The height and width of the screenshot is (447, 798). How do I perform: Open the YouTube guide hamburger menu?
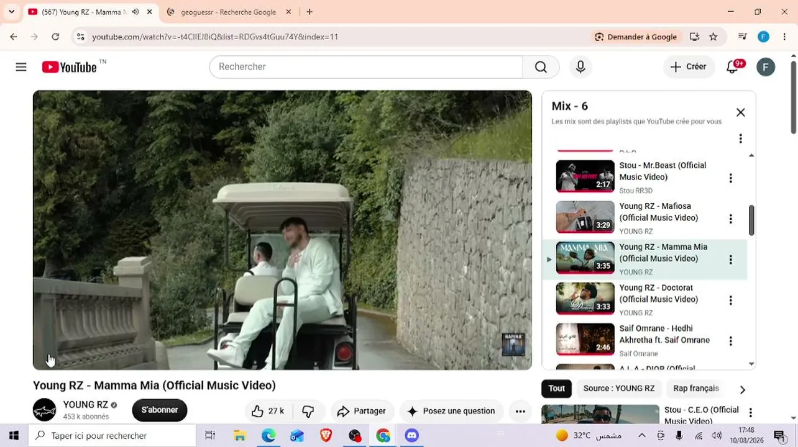tap(21, 67)
